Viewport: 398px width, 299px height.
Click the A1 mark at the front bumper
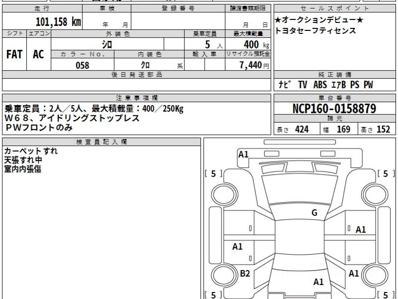pos(243,154)
